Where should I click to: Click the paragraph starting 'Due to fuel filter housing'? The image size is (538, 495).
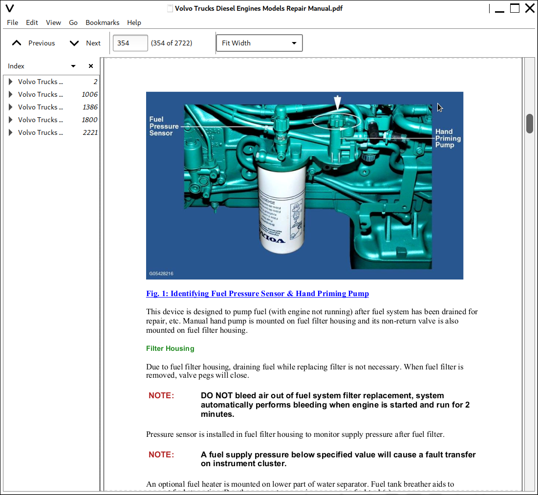[305, 371]
